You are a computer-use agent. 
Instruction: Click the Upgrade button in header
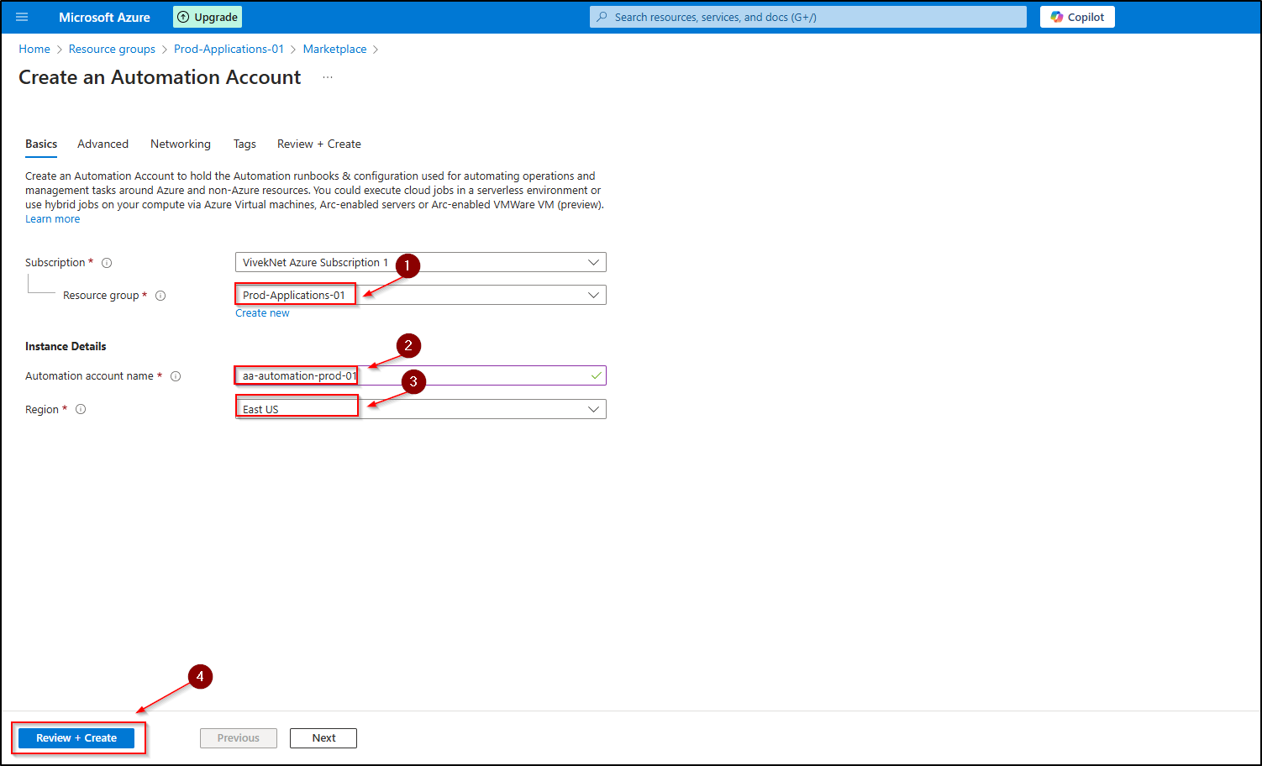[208, 17]
